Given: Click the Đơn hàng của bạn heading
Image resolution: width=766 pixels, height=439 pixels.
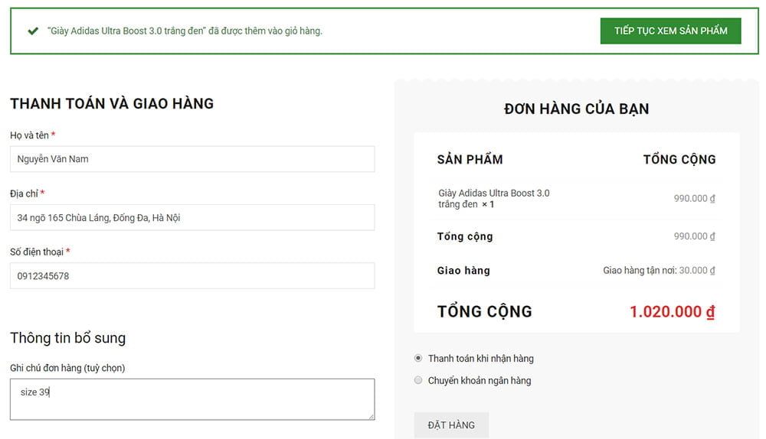Looking at the screenshot, I should point(576,109).
